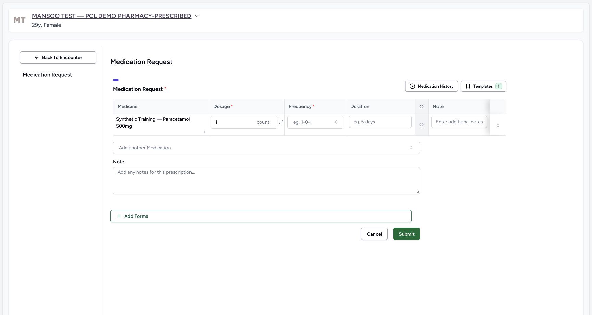Open the Templates list
Viewport: 592px width, 315px height.
pyautogui.click(x=483, y=86)
